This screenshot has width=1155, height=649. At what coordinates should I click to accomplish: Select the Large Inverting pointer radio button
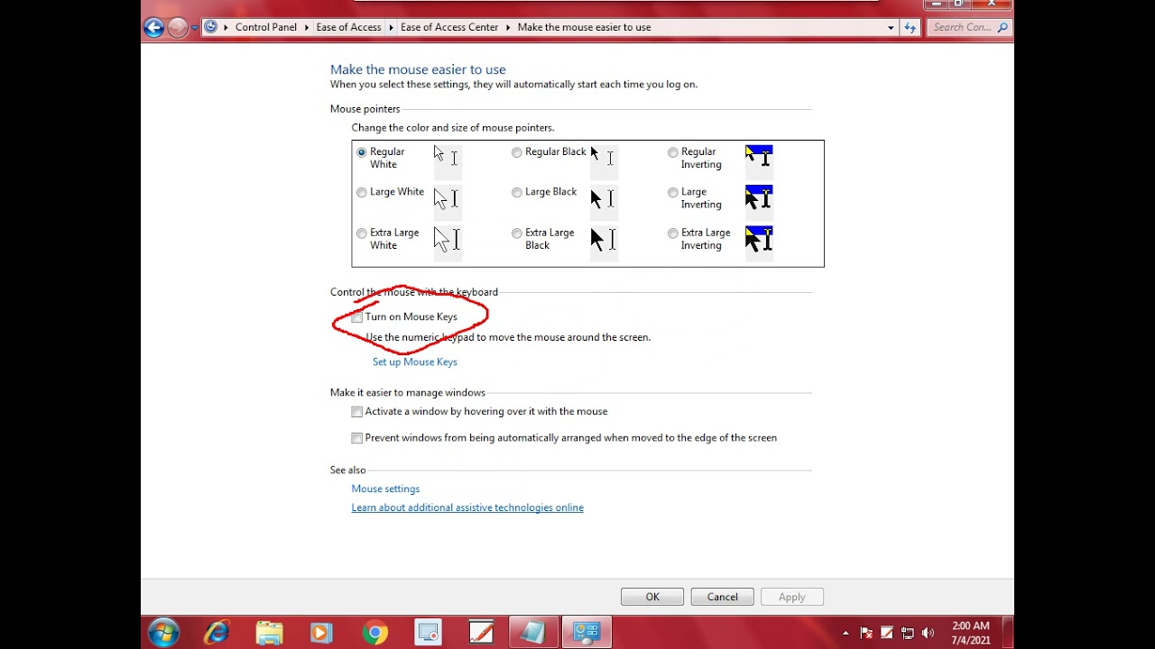(x=673, y=192)
